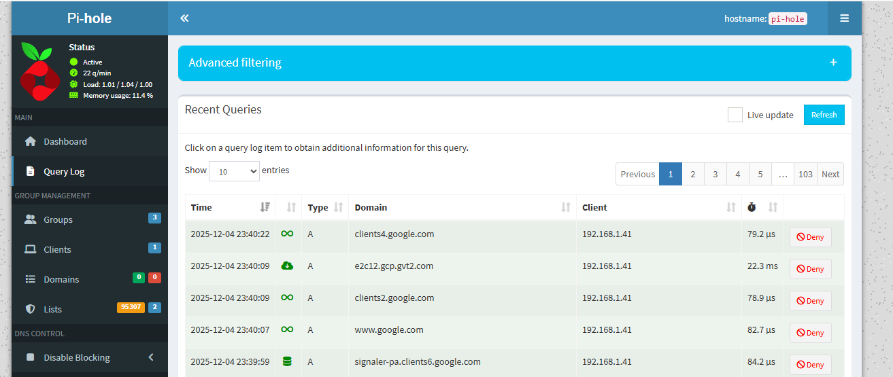
Task: Click the pi-hole hostname badge
Action: (788, 19)
